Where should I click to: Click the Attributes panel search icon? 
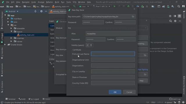coord(171,21)
